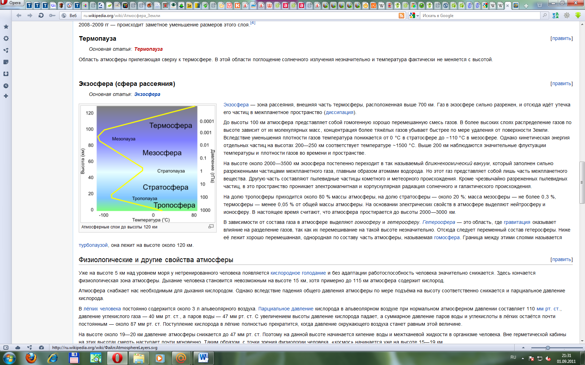Image resolution: width=585 pixels, height=365 pixels.
Task: Open the Unite share panel in the sidebar
Action: (x=6, y=50)
